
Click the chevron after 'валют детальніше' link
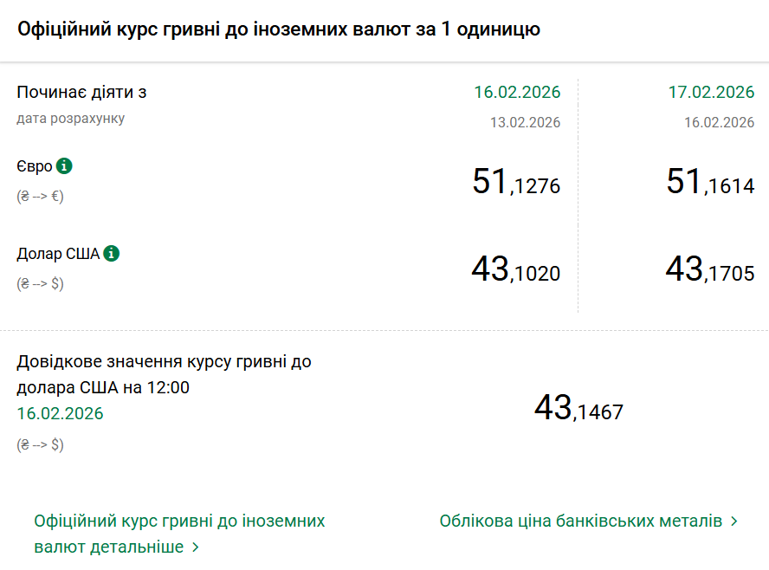pyautogui.click(x=196, y=547)
